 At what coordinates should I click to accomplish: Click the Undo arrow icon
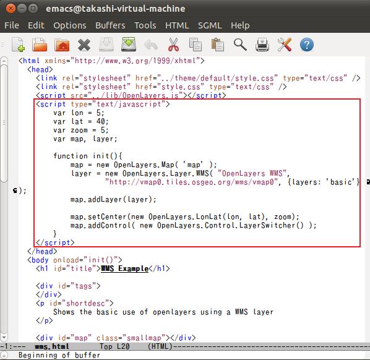pyautogui.click(x=151, y=45)
